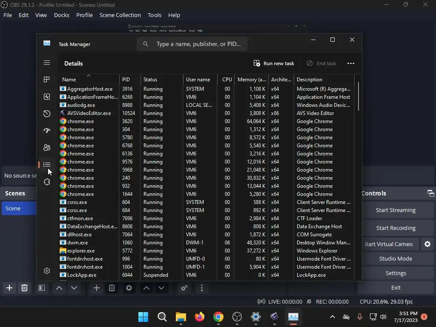Open OBS Docks menu
The image size is (436, 327).
coord(61,15)
